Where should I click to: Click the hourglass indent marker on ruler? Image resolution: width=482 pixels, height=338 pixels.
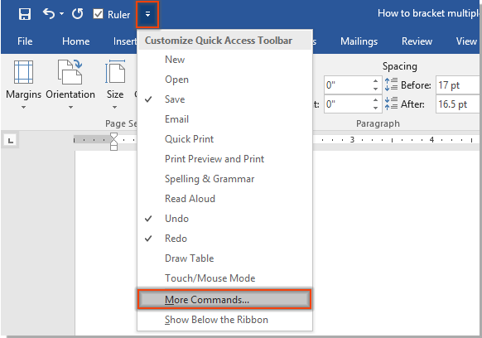[x=113, y=141]
